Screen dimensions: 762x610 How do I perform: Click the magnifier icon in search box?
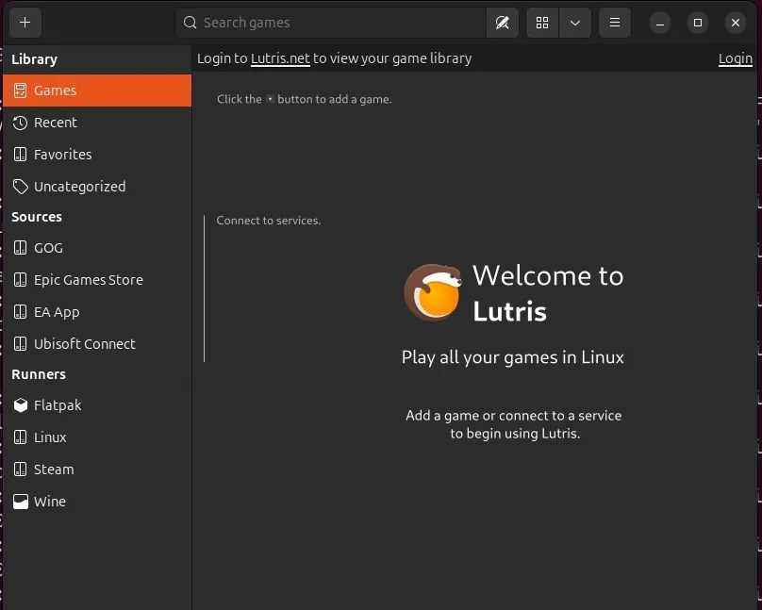tap(190, 23)
